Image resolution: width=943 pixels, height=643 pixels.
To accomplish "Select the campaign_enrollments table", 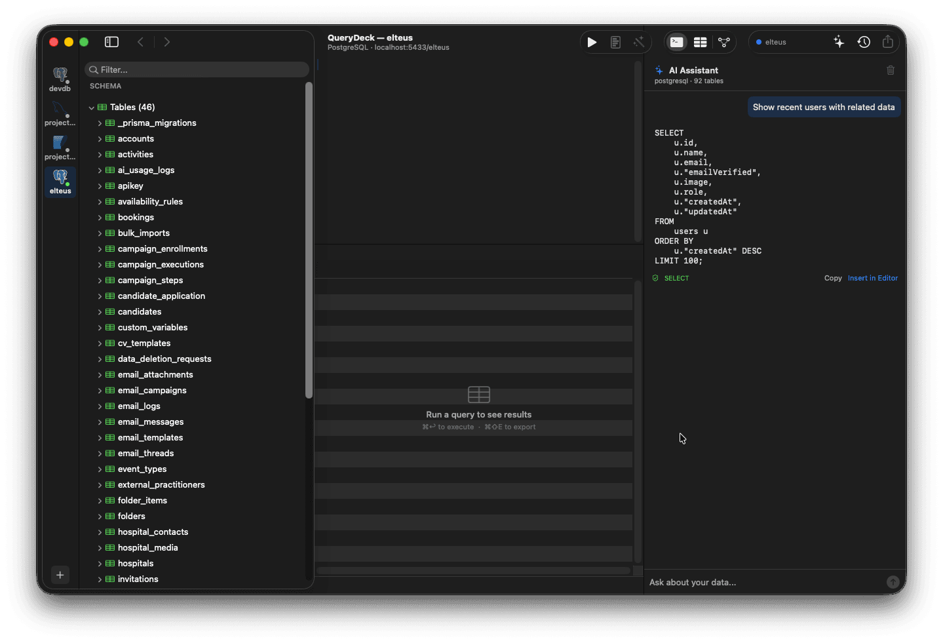I will coord(163,249).
